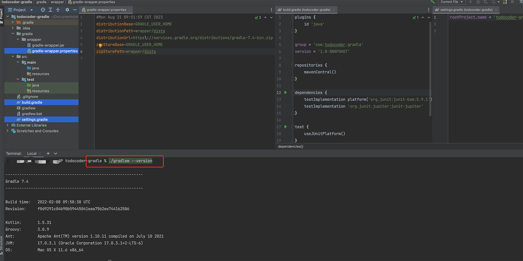
Task: Fold the repositories block using gutter marker
Action: [x=293, y=65]
